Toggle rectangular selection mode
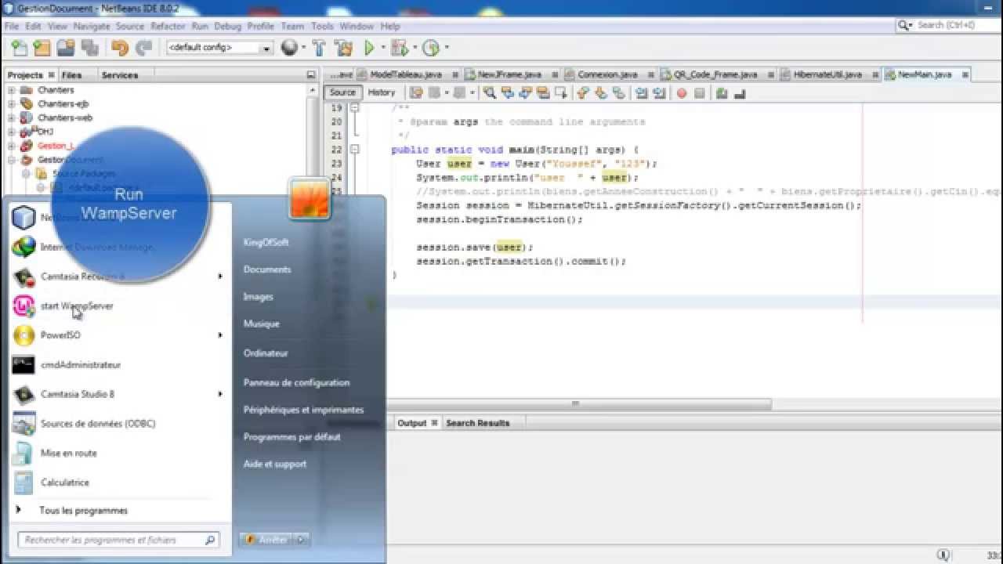The width and height of the screenshot is (1003, 564). pos(561,93)
